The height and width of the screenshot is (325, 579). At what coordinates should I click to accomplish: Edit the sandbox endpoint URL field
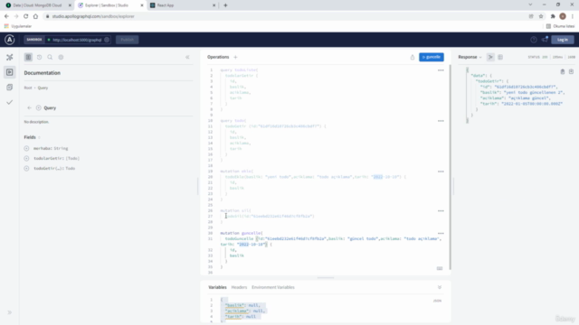pyautogui.click(x=77, y=40)
